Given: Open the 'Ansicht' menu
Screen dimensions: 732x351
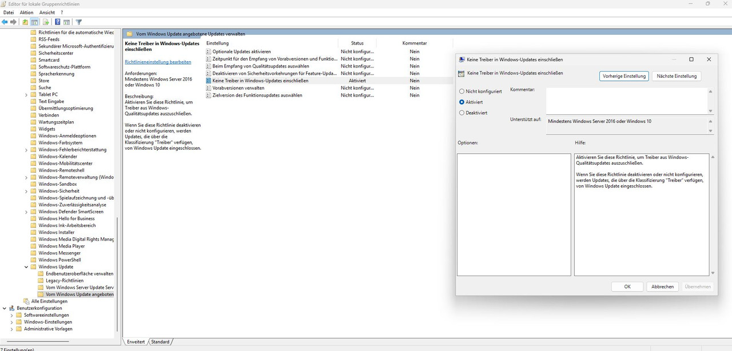Looking at the screenshot, I should click(47, 13).
